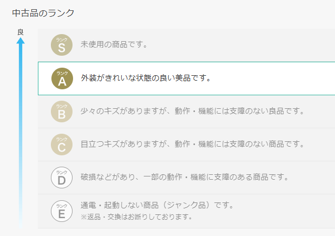Click the blue gradient quality scale bar
The width and height of the screenshot is (335, 236).
tap(21, 133)
